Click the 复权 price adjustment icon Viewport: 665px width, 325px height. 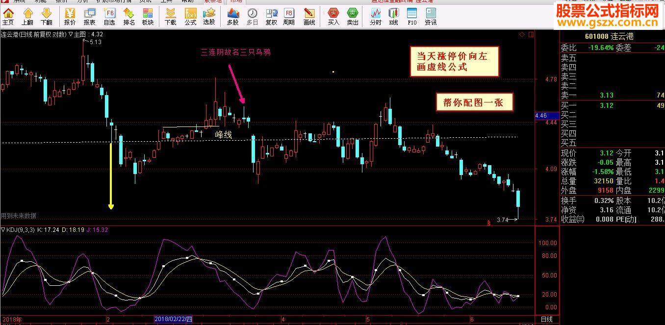pos(271,16)
